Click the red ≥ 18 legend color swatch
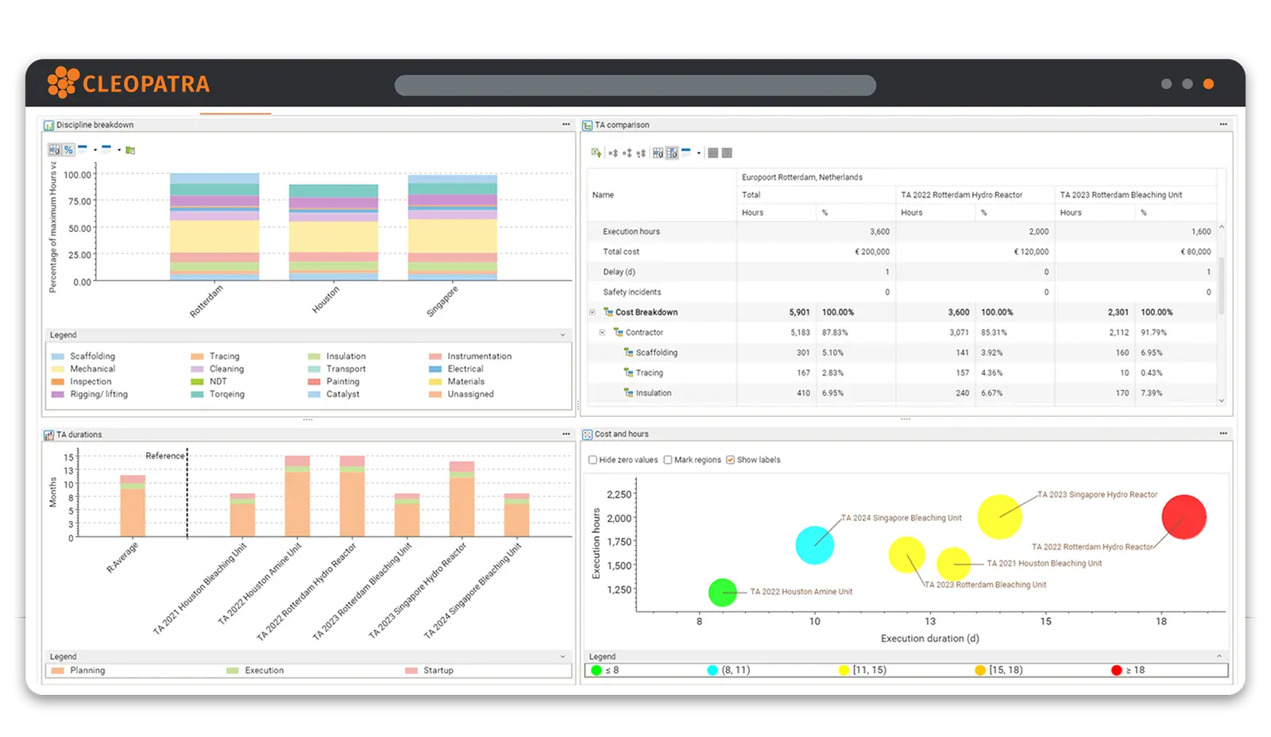 (1115, 669)
